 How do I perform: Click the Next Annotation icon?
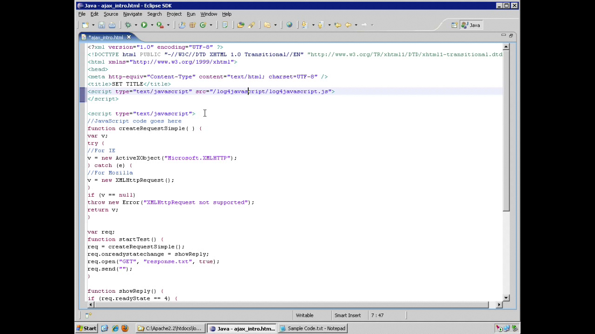304,25
